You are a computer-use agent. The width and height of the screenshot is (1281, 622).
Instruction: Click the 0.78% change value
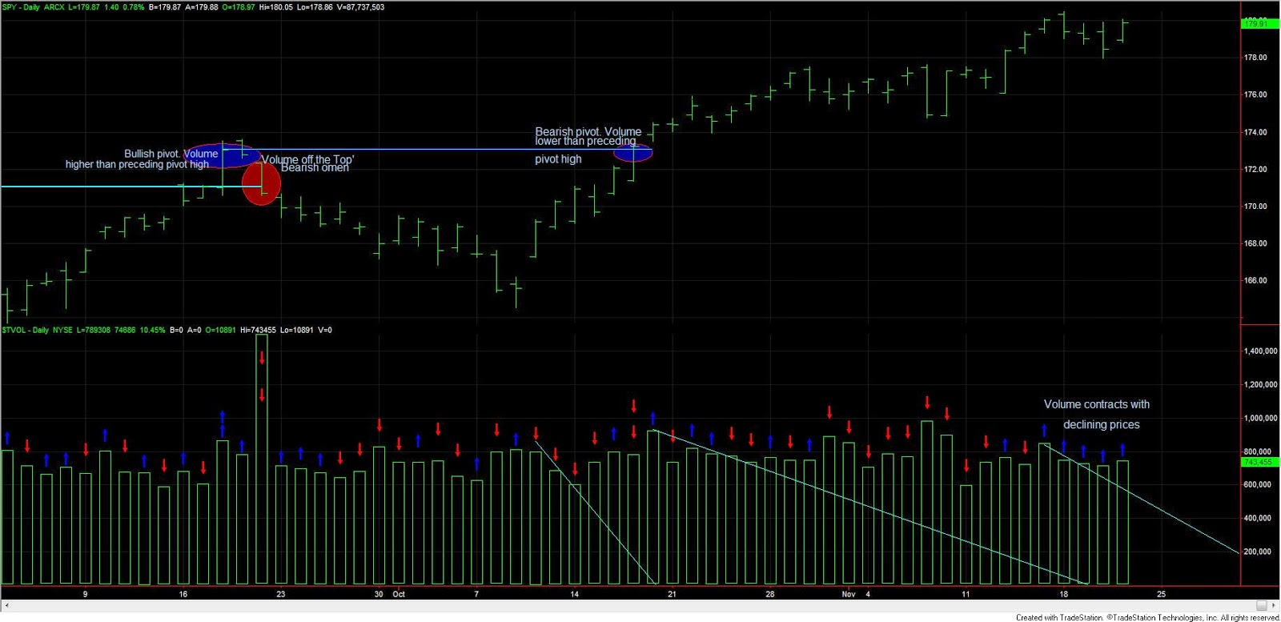[x=134, y=7]
